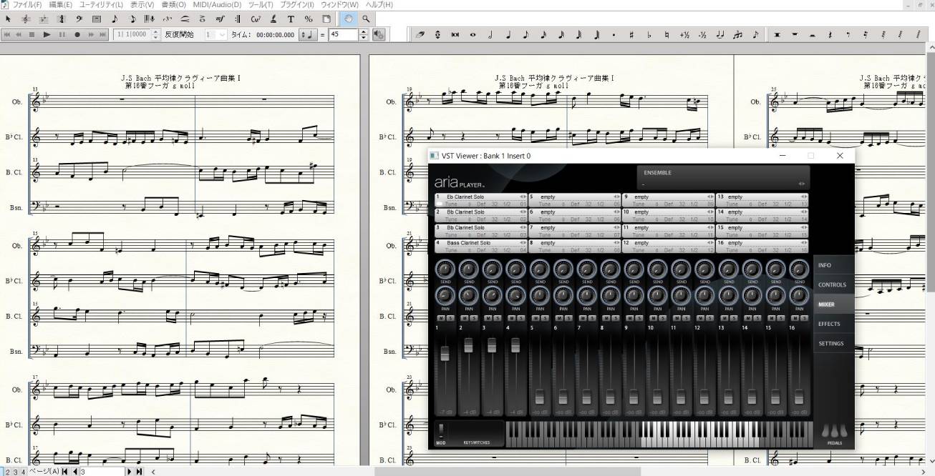Open empty slot 5 instrument menu
This screenshot has width=935, height=476.
point(574,197)
